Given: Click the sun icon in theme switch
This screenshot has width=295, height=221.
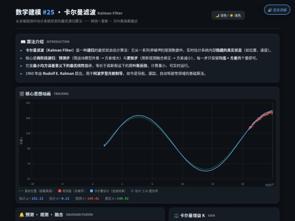Looking at the screenshot, I should [232, 15].
